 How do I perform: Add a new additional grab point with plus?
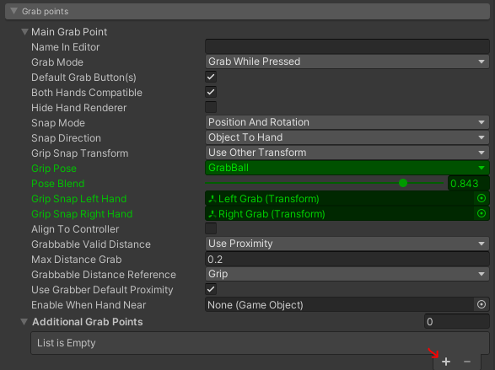tap(446, 362)
